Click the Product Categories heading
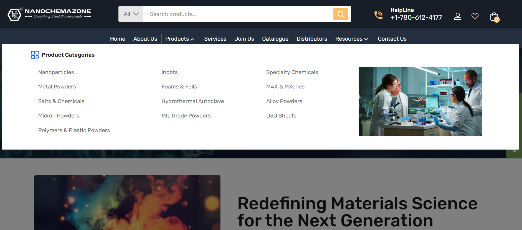Image resolution: width=522 pixels, height=230 pixels. [x=68, y=55]
